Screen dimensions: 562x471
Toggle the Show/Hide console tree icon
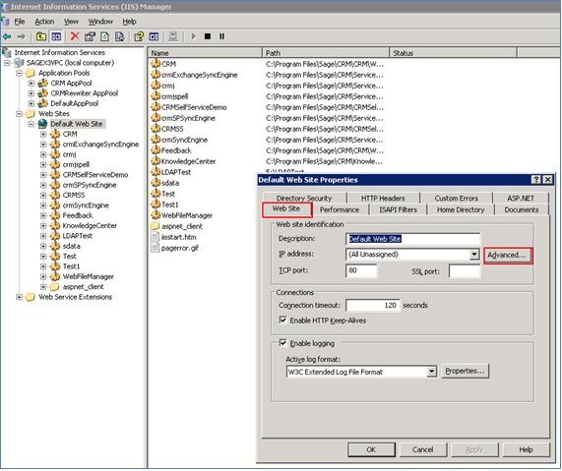coord(56,36)
